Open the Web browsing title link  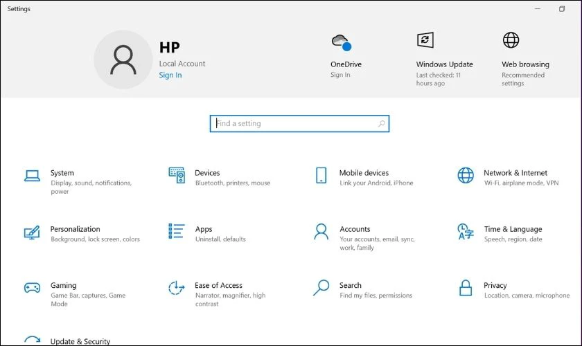pos(526,64)
